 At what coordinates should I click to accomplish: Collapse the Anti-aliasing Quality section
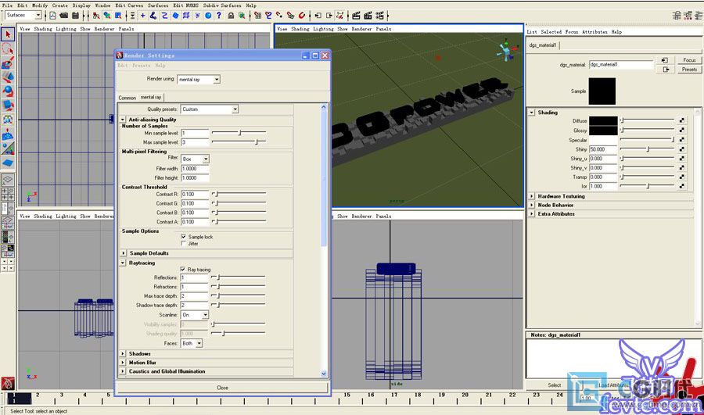123,120
